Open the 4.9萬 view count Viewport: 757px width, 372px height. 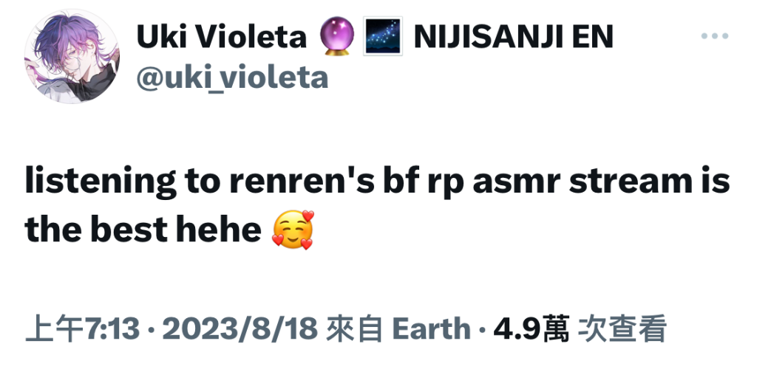(x=532, y=329)
